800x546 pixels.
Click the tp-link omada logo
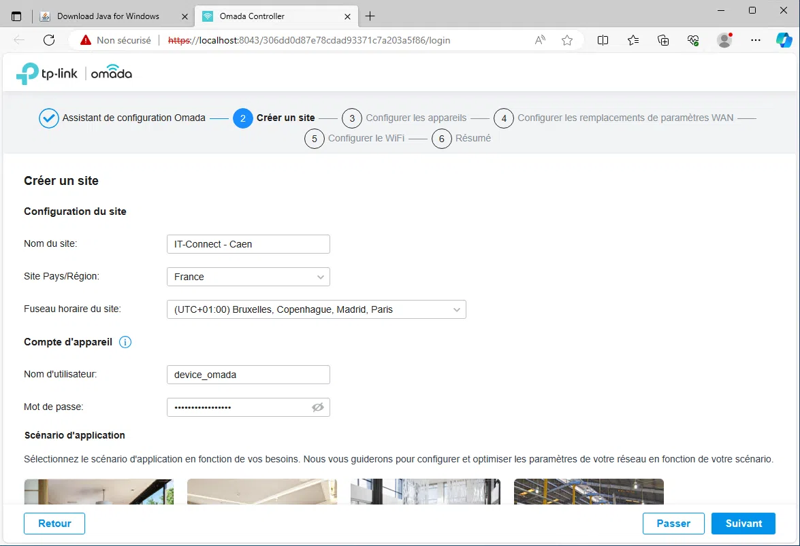[74, 74]
